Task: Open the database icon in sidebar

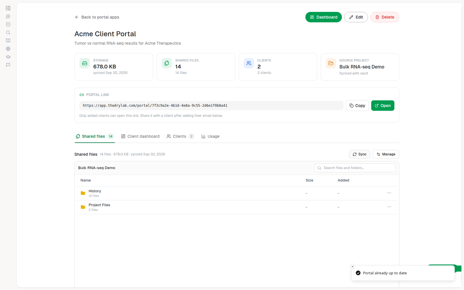Action: 8,24
